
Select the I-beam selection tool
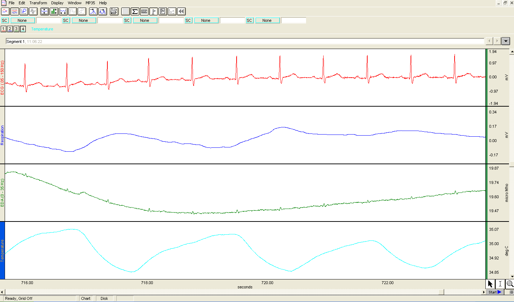(x=500, y=284)
